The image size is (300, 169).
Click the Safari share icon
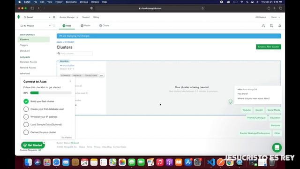pos(269,8)
